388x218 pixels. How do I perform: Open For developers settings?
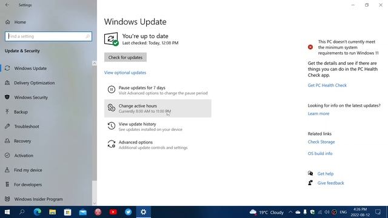point(28,185)
